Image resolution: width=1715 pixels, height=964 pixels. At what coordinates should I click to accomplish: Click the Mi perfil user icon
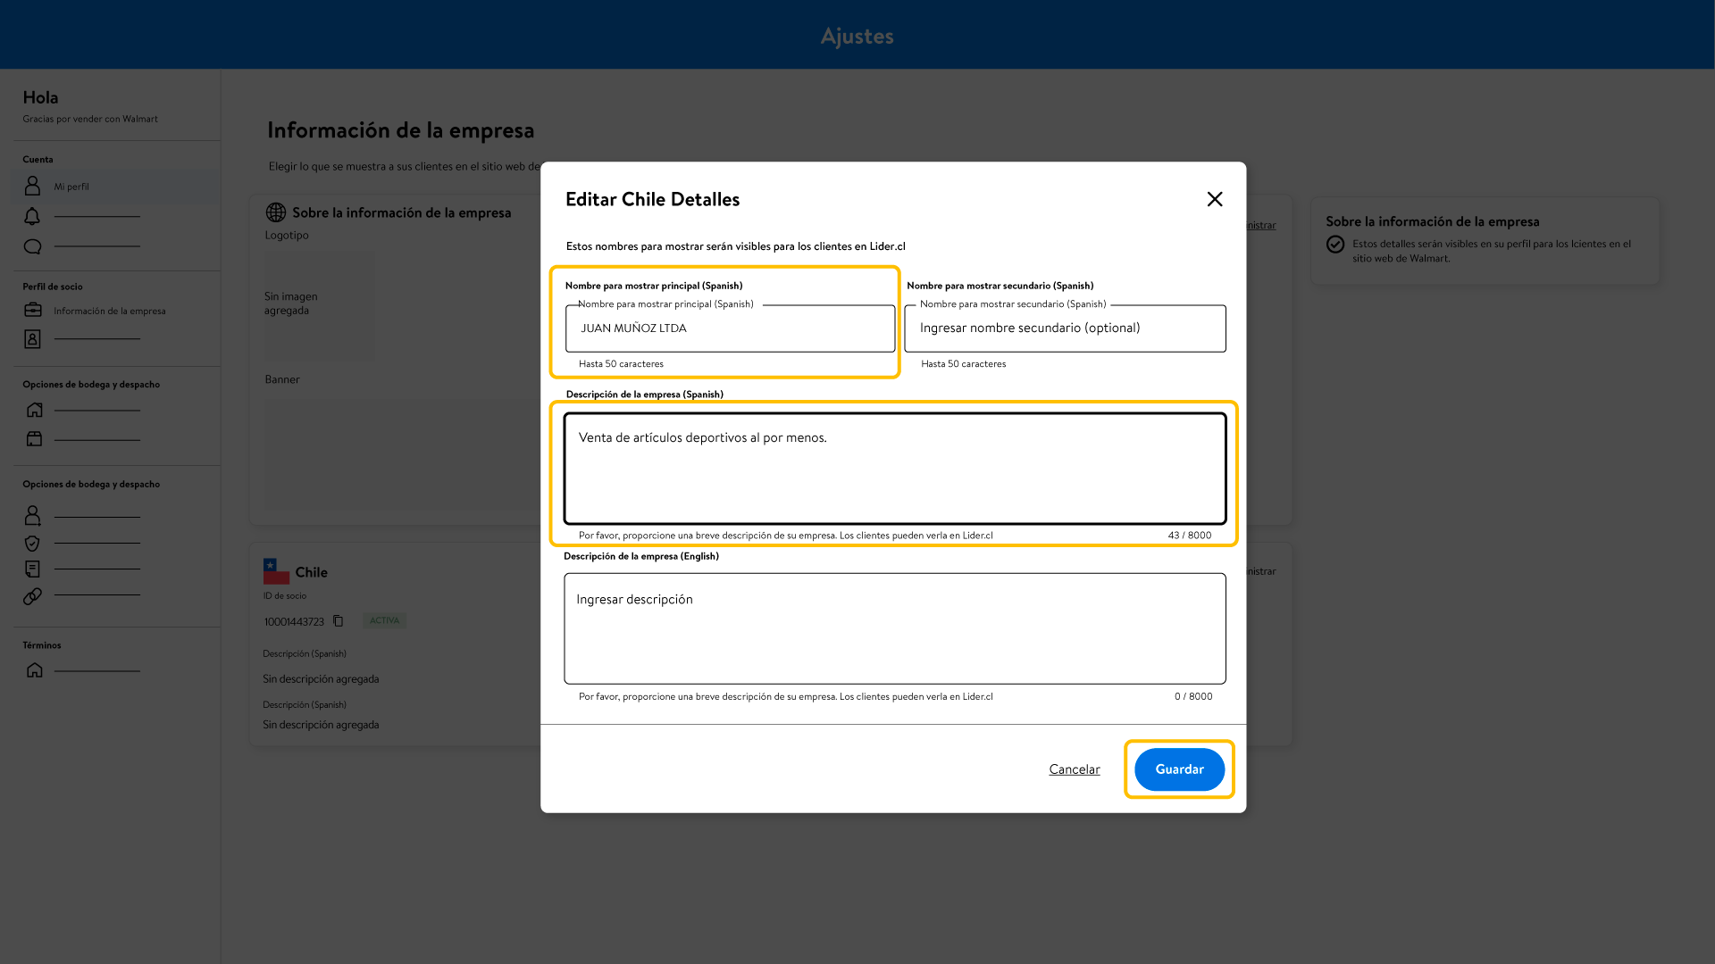click(x=33, y=186)
